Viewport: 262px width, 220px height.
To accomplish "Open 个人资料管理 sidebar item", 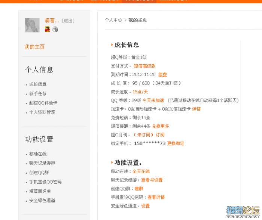I will pyautogui.click(x=42, y=112).
